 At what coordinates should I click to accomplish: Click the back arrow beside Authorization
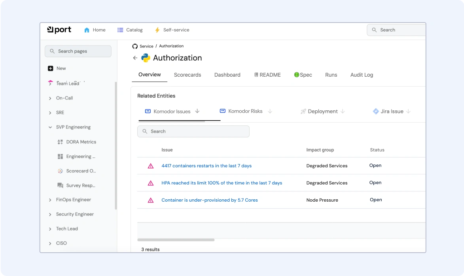135,58
